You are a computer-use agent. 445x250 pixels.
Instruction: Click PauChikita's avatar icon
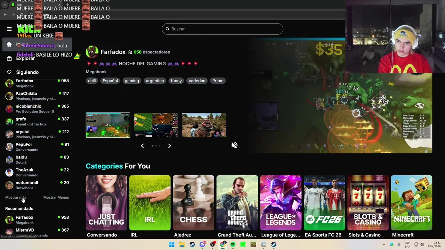point(9,96)
